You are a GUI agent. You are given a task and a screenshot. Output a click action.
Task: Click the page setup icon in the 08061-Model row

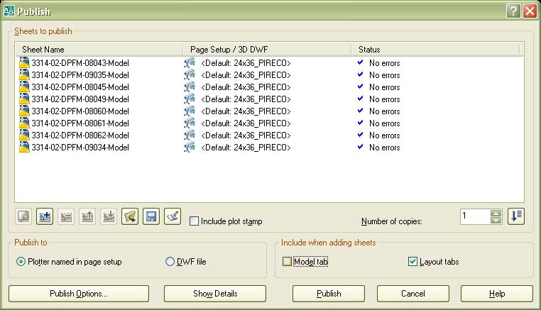coord(190,123)
